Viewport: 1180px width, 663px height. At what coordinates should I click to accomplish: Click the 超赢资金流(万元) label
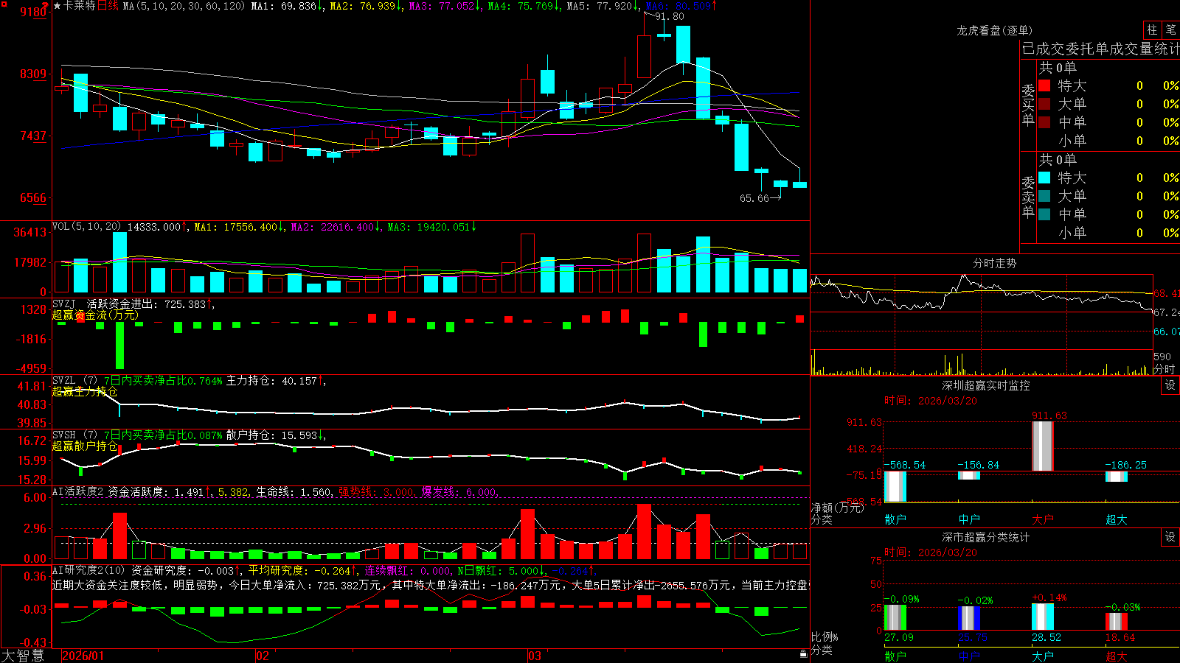click(95, 315)
